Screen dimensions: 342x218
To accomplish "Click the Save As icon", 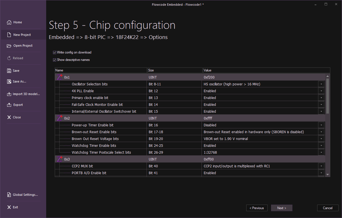I will tap(9, 81).
